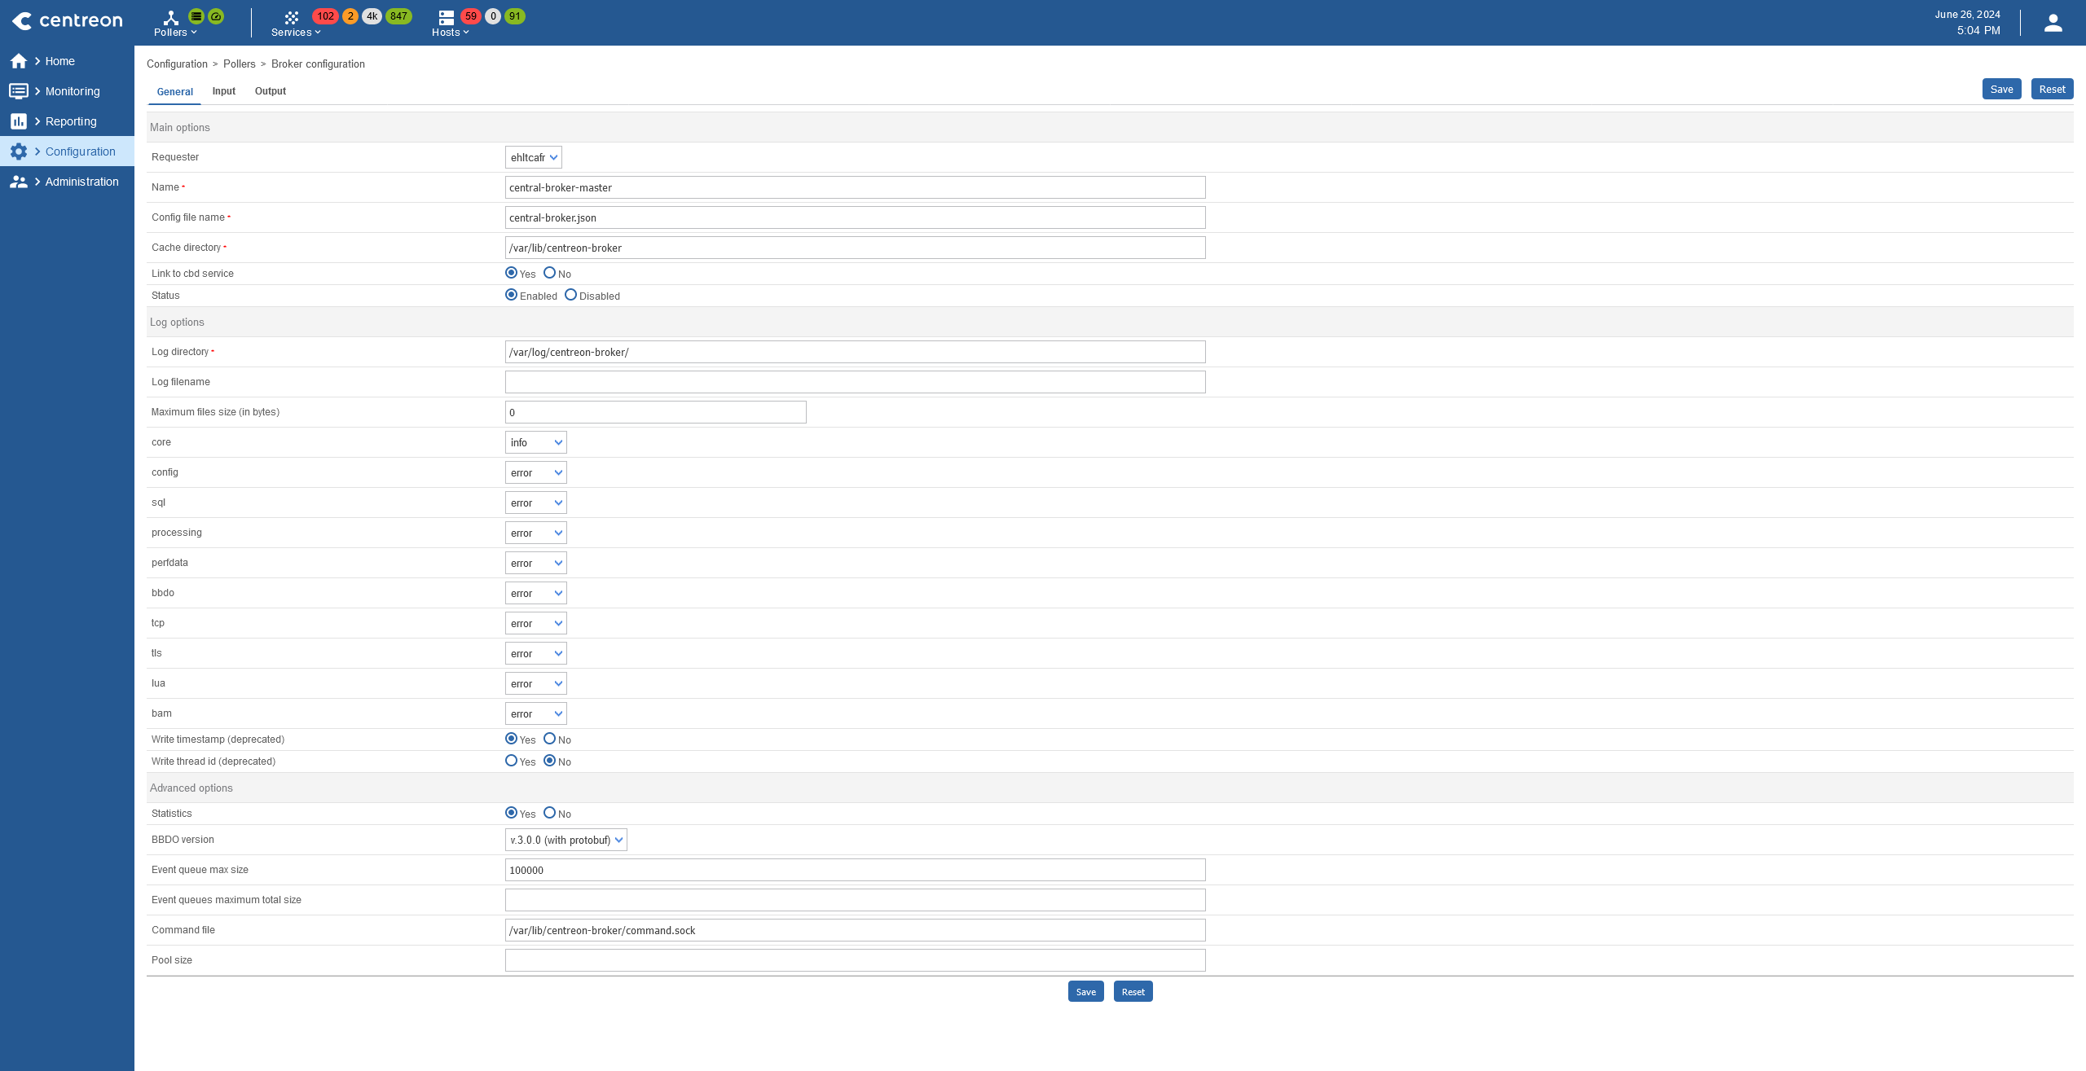Click the Command file field
Viewport: 2086px width, 1071px height.
coord(855,930)
